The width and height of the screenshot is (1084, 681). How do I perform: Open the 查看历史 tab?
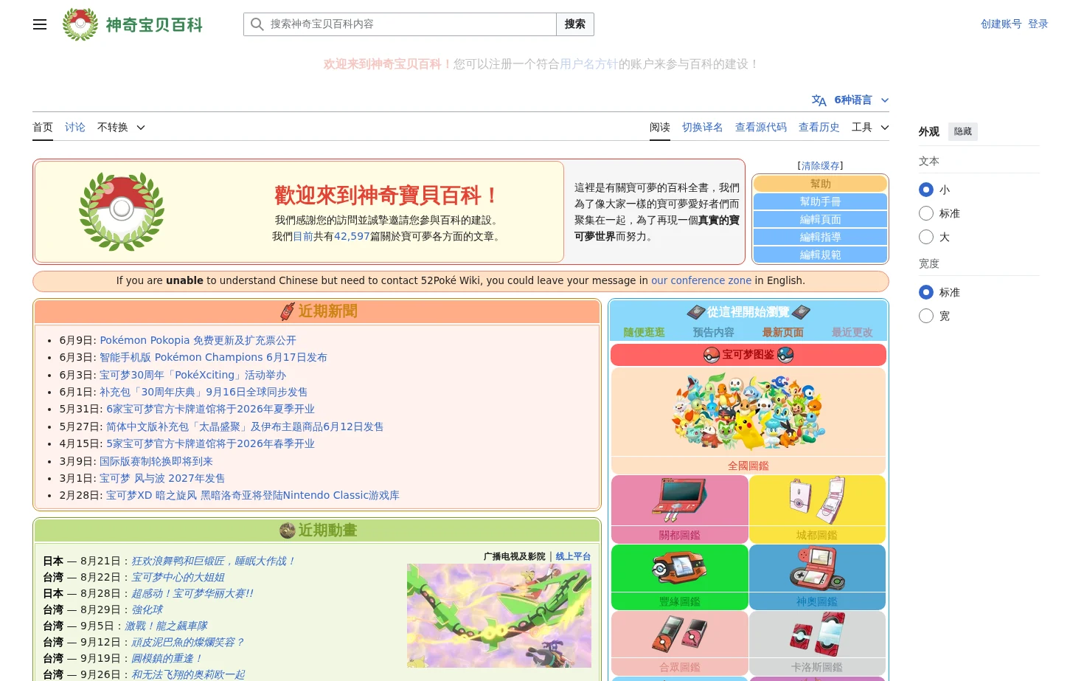coord(819,128)
